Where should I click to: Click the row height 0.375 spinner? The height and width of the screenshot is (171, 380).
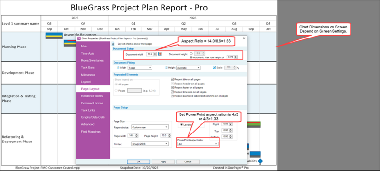(x=236, y=57)
